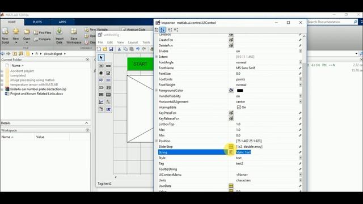Expand the Position property row
Screen dimensions: 363x204
tap(157, 141)
